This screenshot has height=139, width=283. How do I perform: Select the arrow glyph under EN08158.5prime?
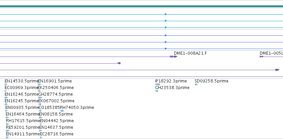pyautogui.click(x=41, y=117)
